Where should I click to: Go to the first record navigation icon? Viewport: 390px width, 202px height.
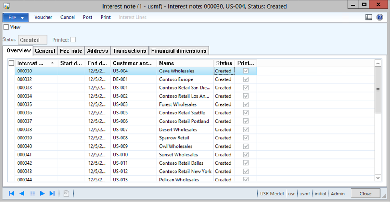point(12,193)
